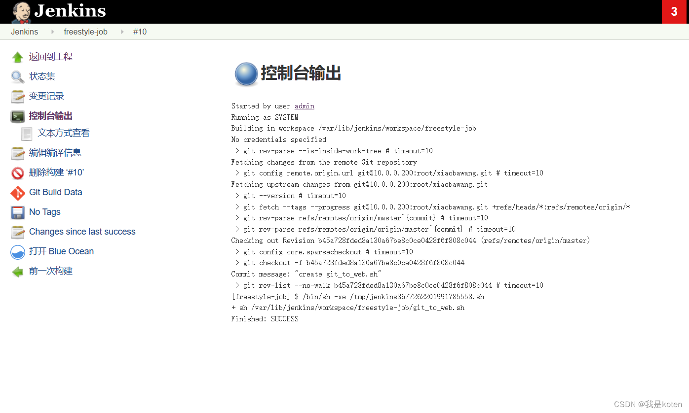Viewport: 689px width, 413px height.
Task: Click the magnifier icon for 状态集
Action: 18,77
